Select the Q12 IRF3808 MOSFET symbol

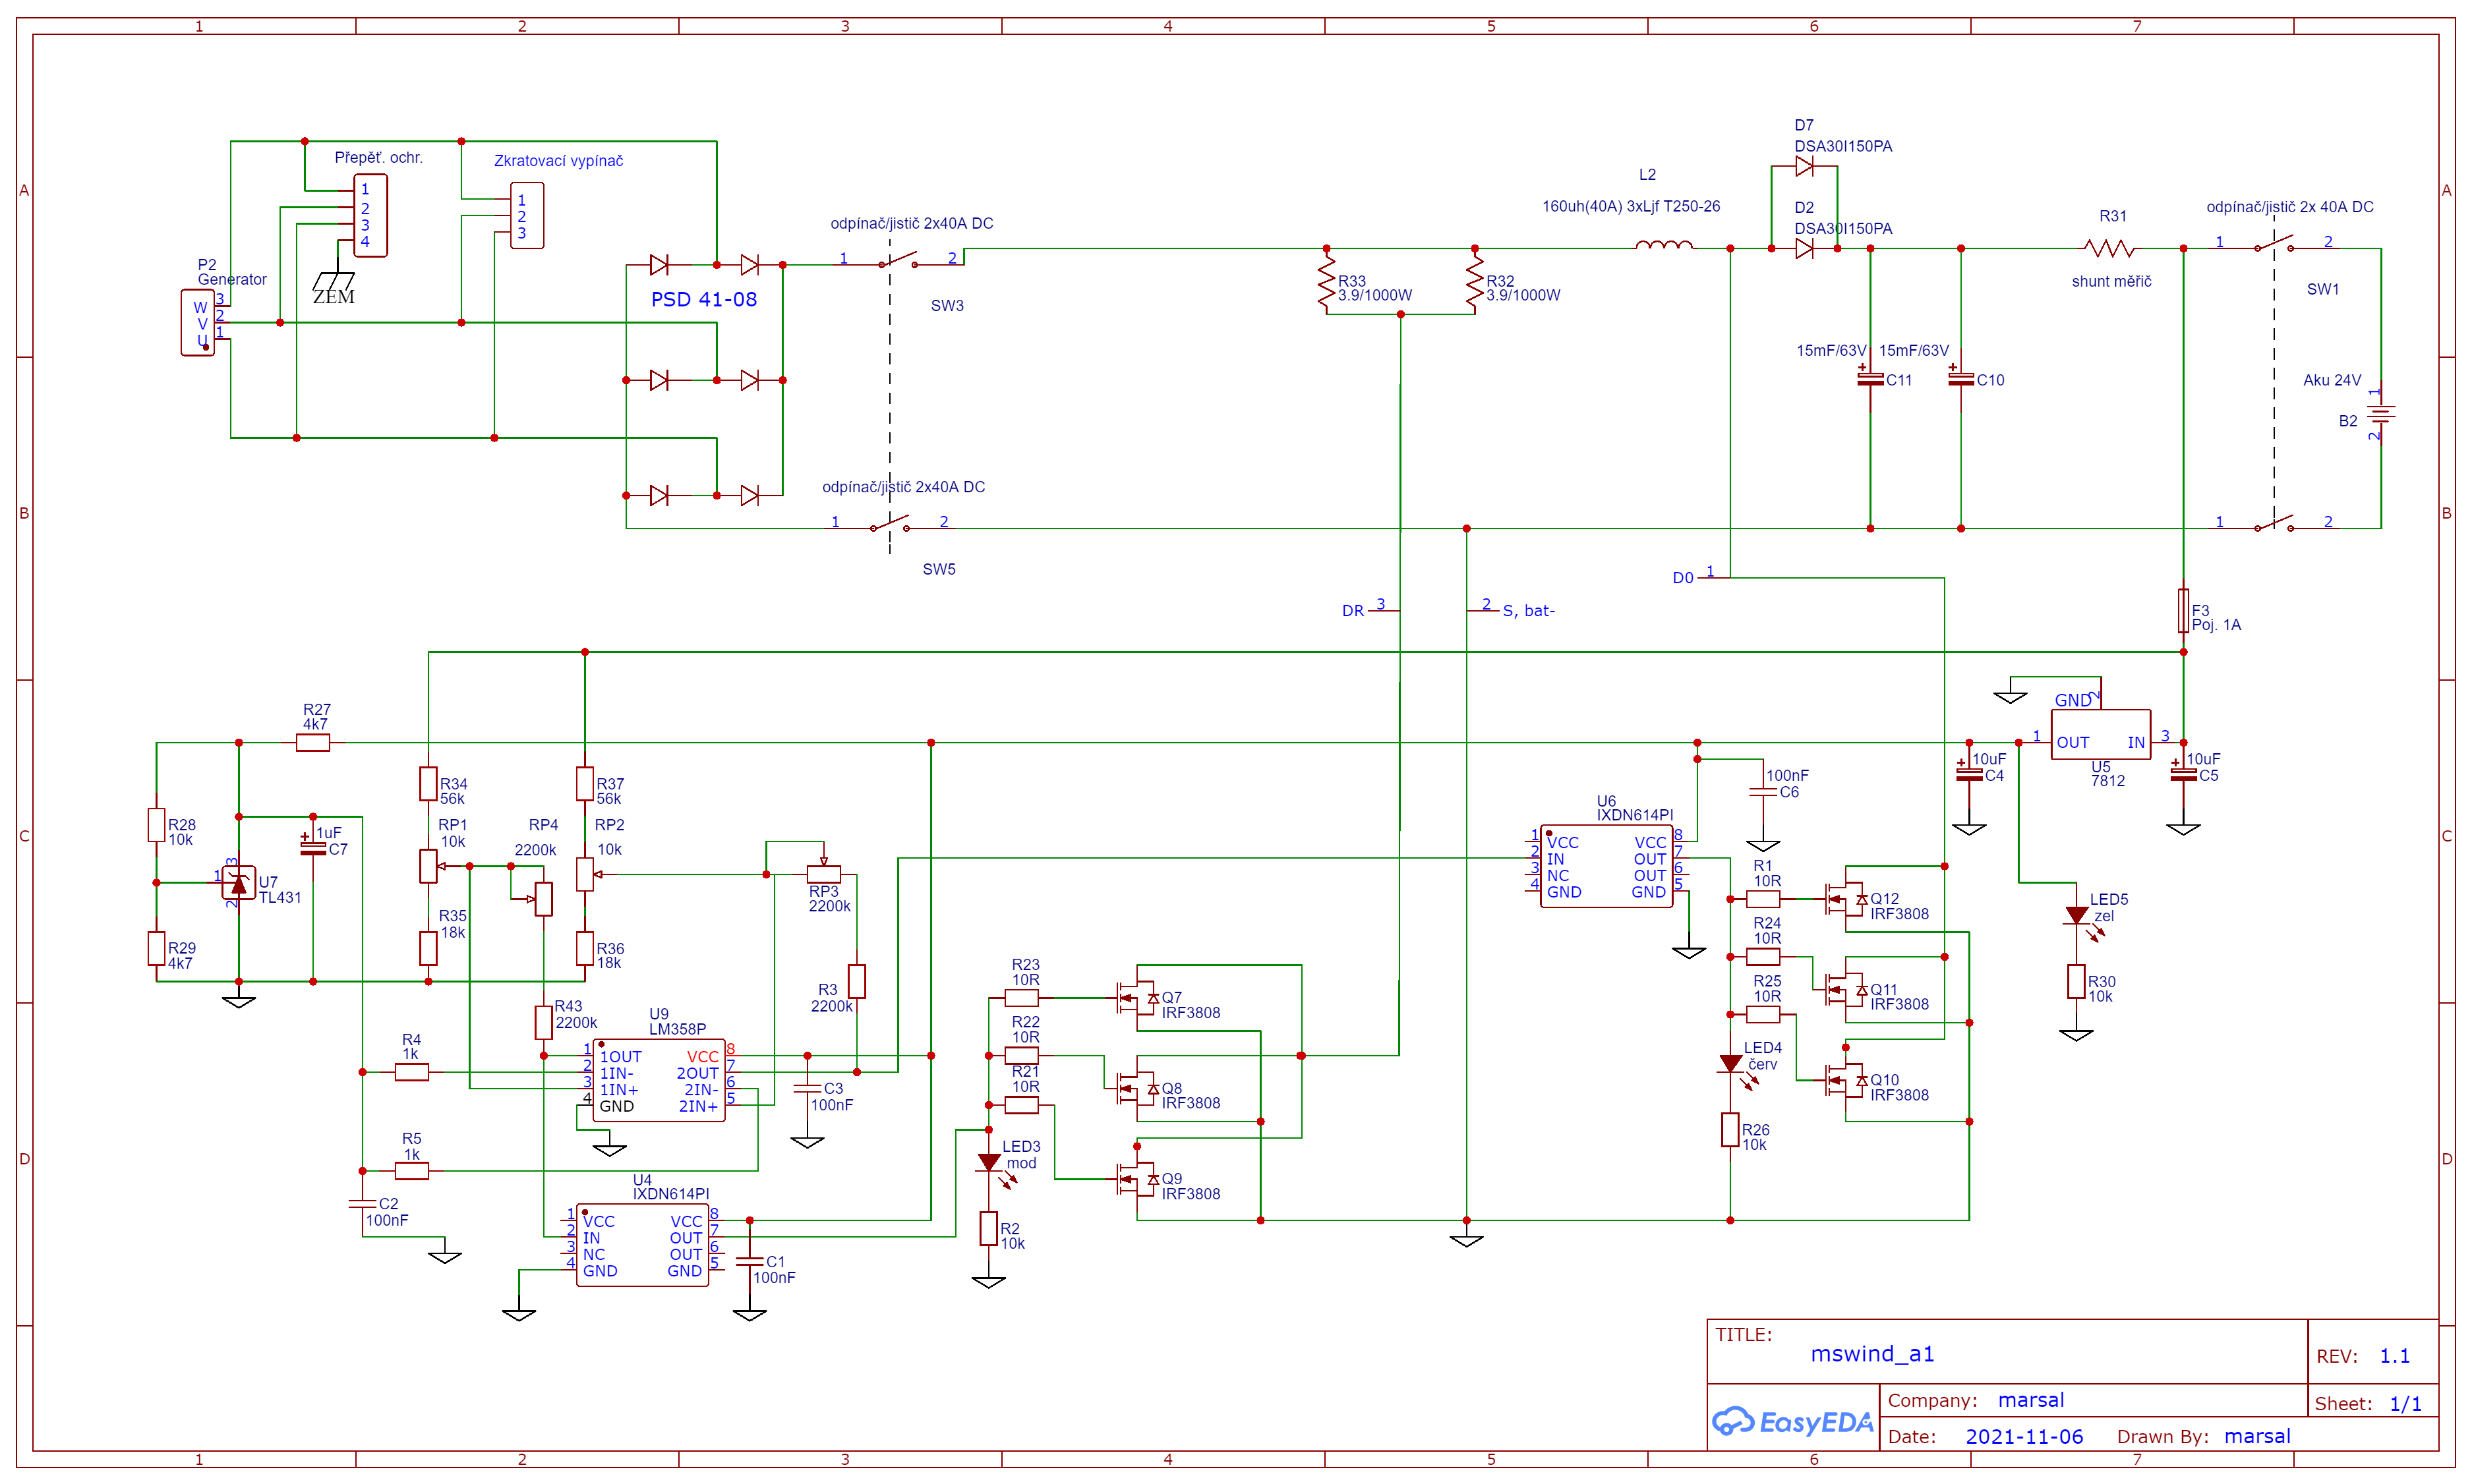coord(1846,899)
